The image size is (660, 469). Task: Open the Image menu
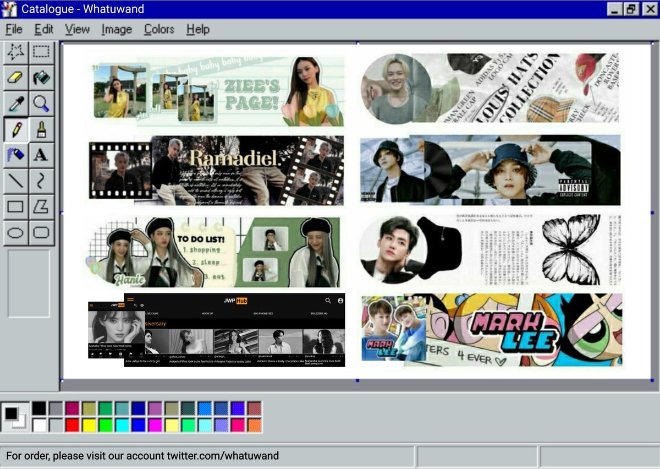coord(116,30)
